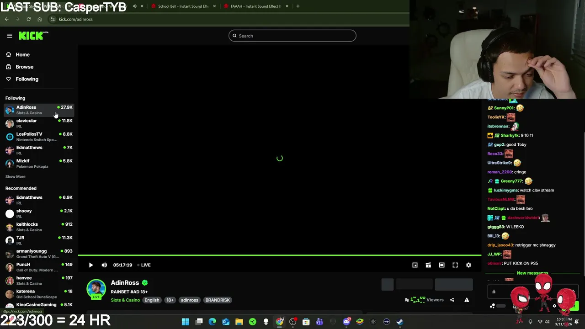This screenshot has width=585, height=329.
Task: Open hanvee recommended channel
Action: [39, 280]
